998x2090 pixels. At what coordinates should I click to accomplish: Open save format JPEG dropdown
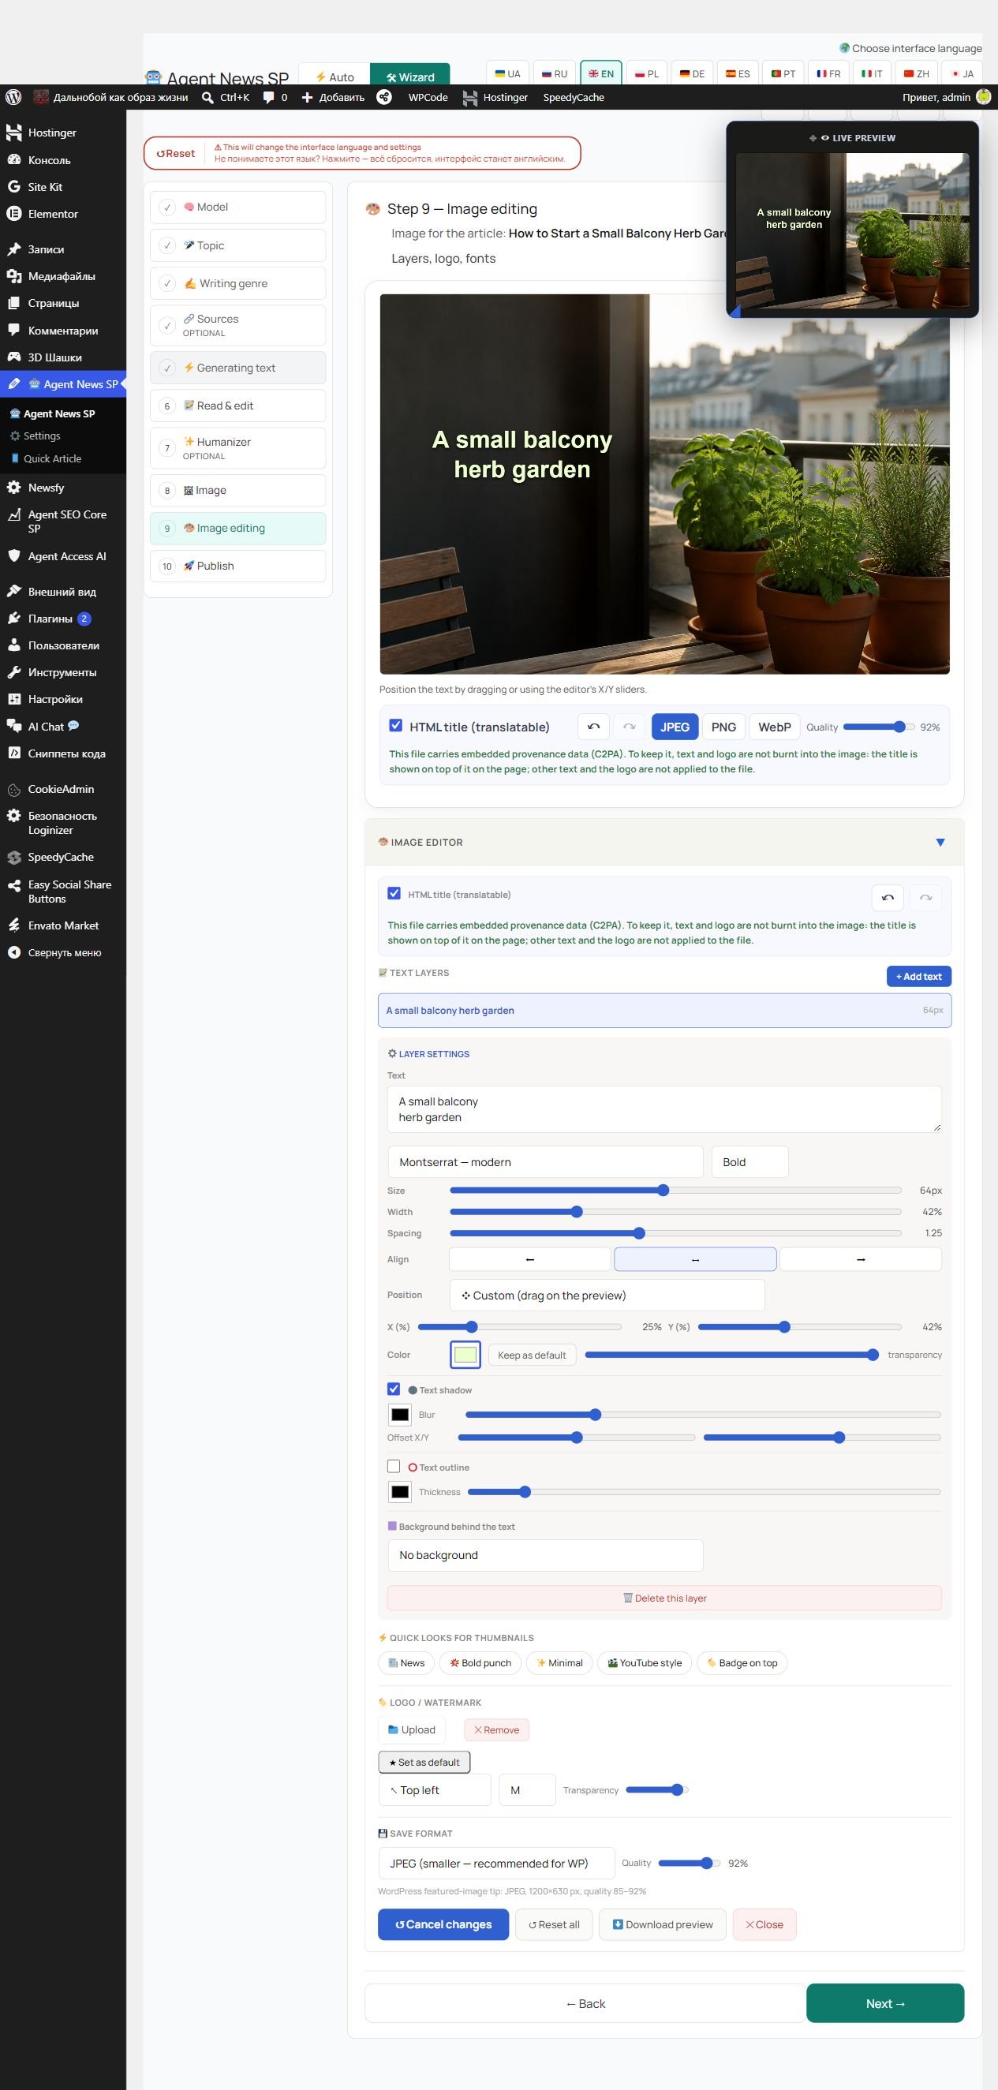(496, 1863)
